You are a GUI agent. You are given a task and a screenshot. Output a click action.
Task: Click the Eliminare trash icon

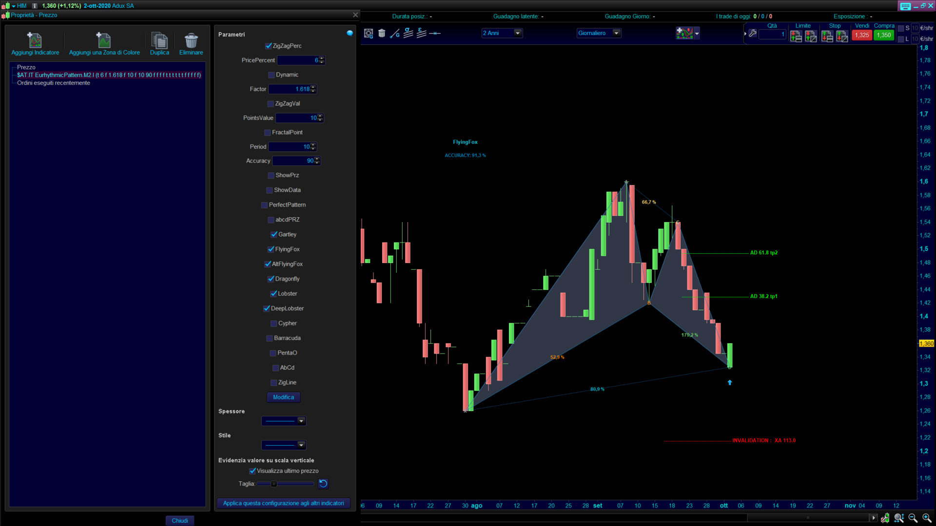tap(191, 40)
